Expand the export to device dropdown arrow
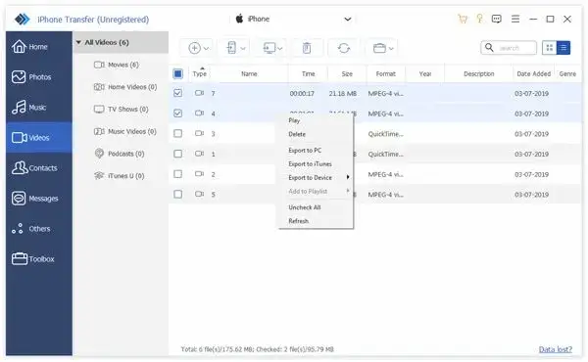This screenshot has width=588, height=362. (243, 48)
